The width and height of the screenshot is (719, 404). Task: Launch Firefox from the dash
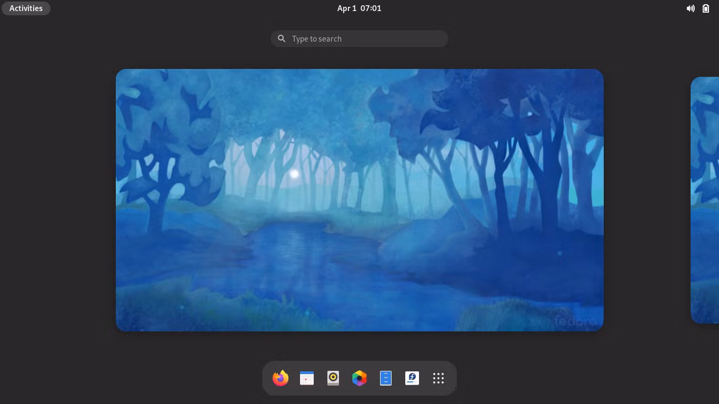click(x=281, y=378)
